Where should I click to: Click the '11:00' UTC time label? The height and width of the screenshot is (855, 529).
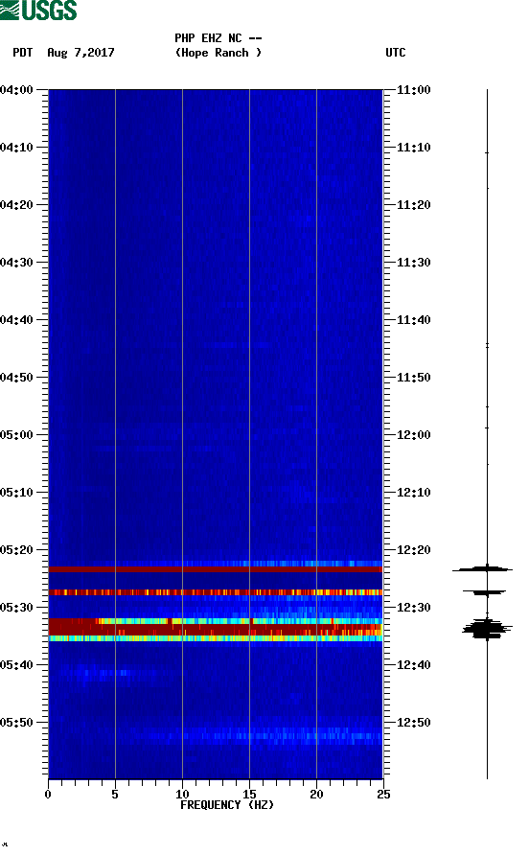[x=413, y=90]
